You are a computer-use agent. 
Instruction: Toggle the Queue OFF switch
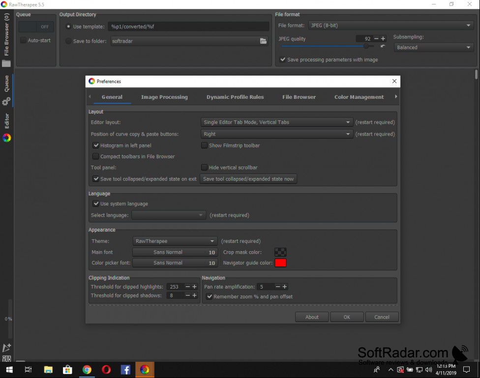pos(36,27)
